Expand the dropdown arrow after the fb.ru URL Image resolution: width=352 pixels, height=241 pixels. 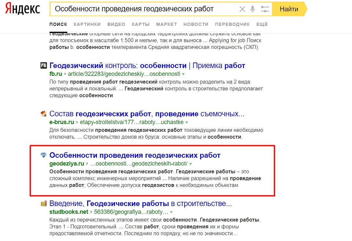tap(183, 74)
